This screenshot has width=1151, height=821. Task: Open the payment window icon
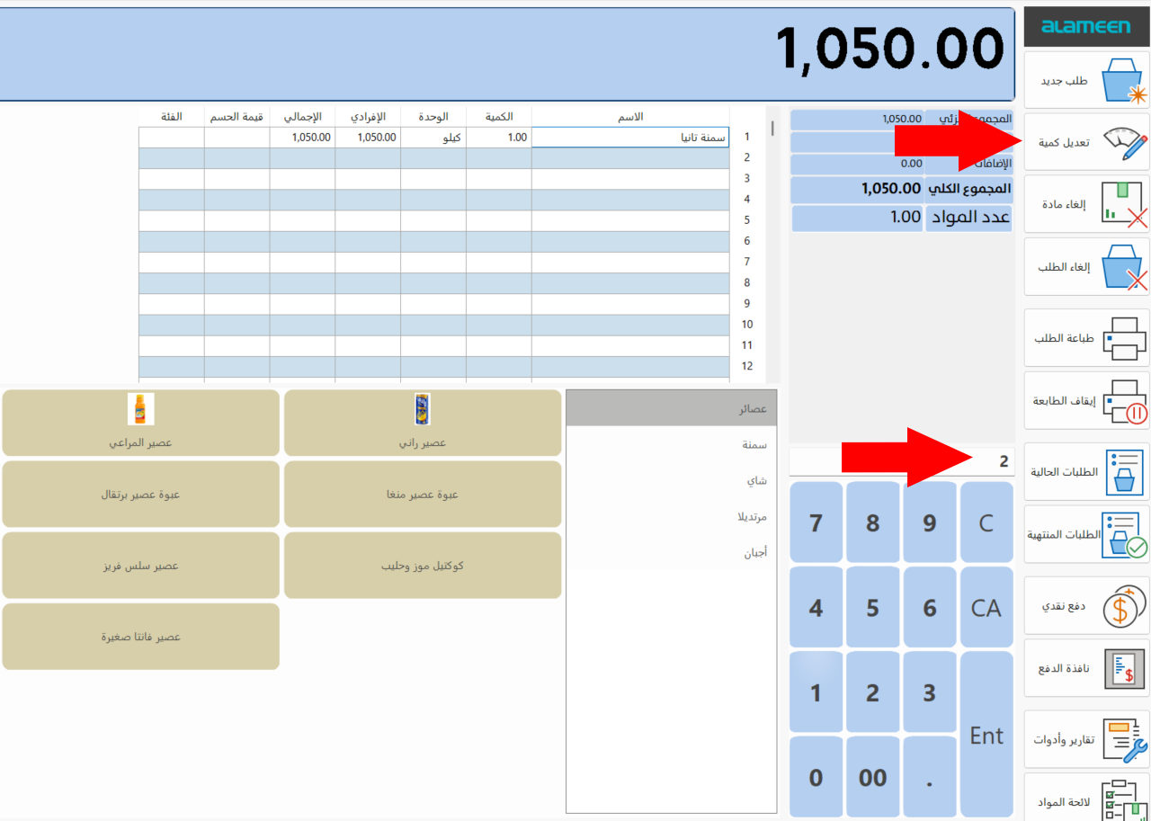1125,669
